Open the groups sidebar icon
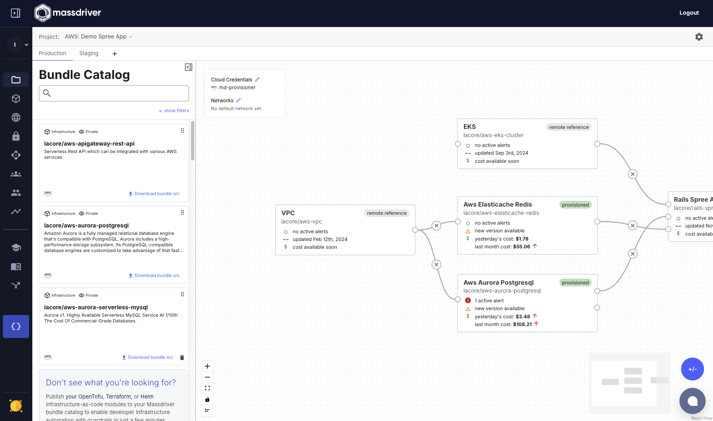Screen dimensions: 713x421 click(16, 174)
